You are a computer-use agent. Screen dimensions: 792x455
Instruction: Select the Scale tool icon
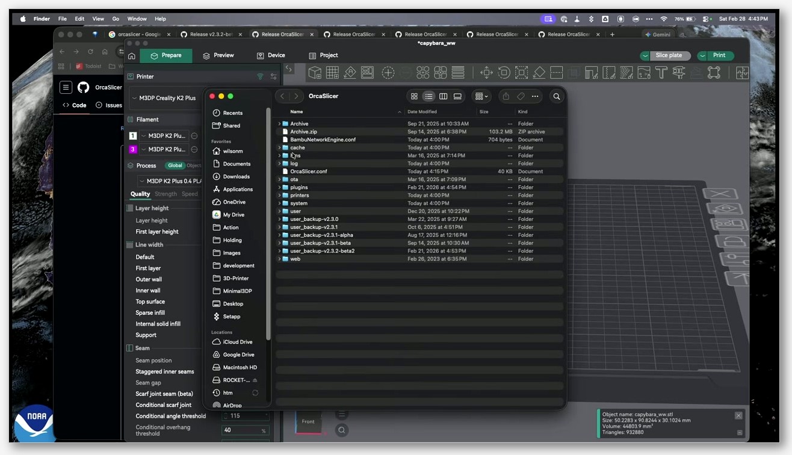click(521, 73)
